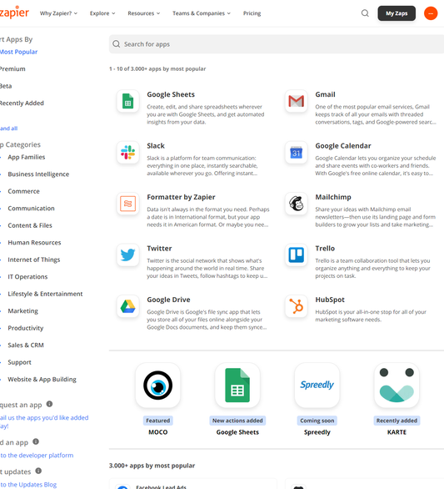Select the Communication category
Viewport: 444px width, 489px height.
31,209
